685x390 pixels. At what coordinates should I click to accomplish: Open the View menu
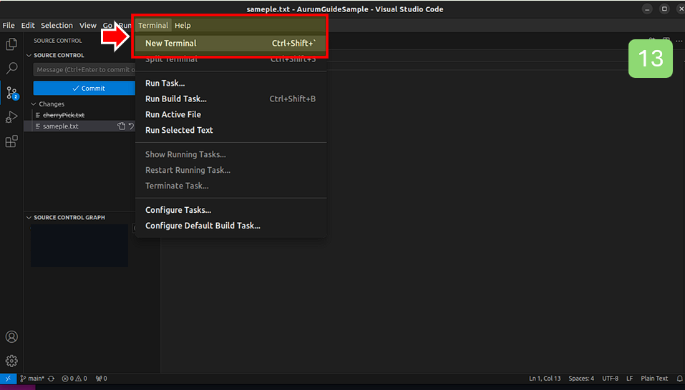click(x=88, y=25)
